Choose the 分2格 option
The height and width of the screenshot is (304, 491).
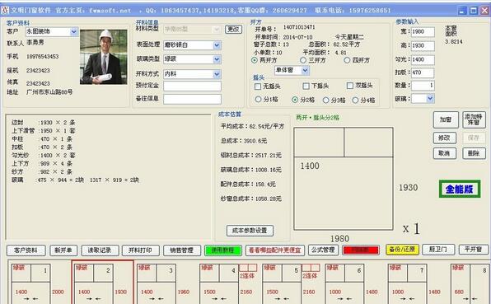point(295,100)
